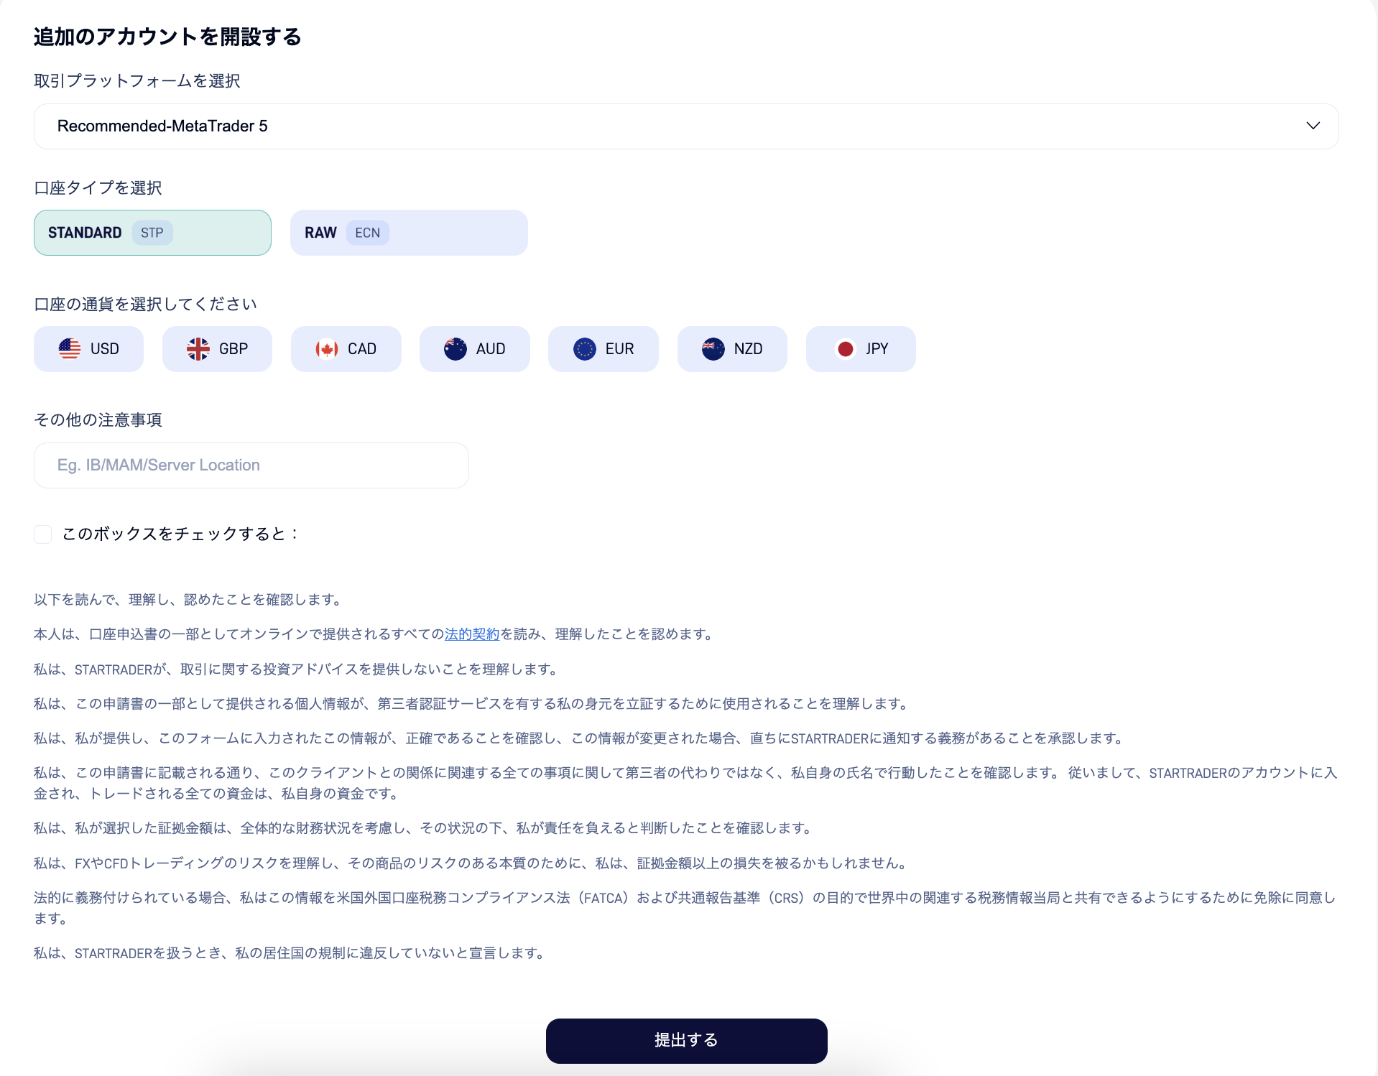Click the Japan flag icon
The height and width of the screenshot is (1076, 1378).
tap(846, 349)
